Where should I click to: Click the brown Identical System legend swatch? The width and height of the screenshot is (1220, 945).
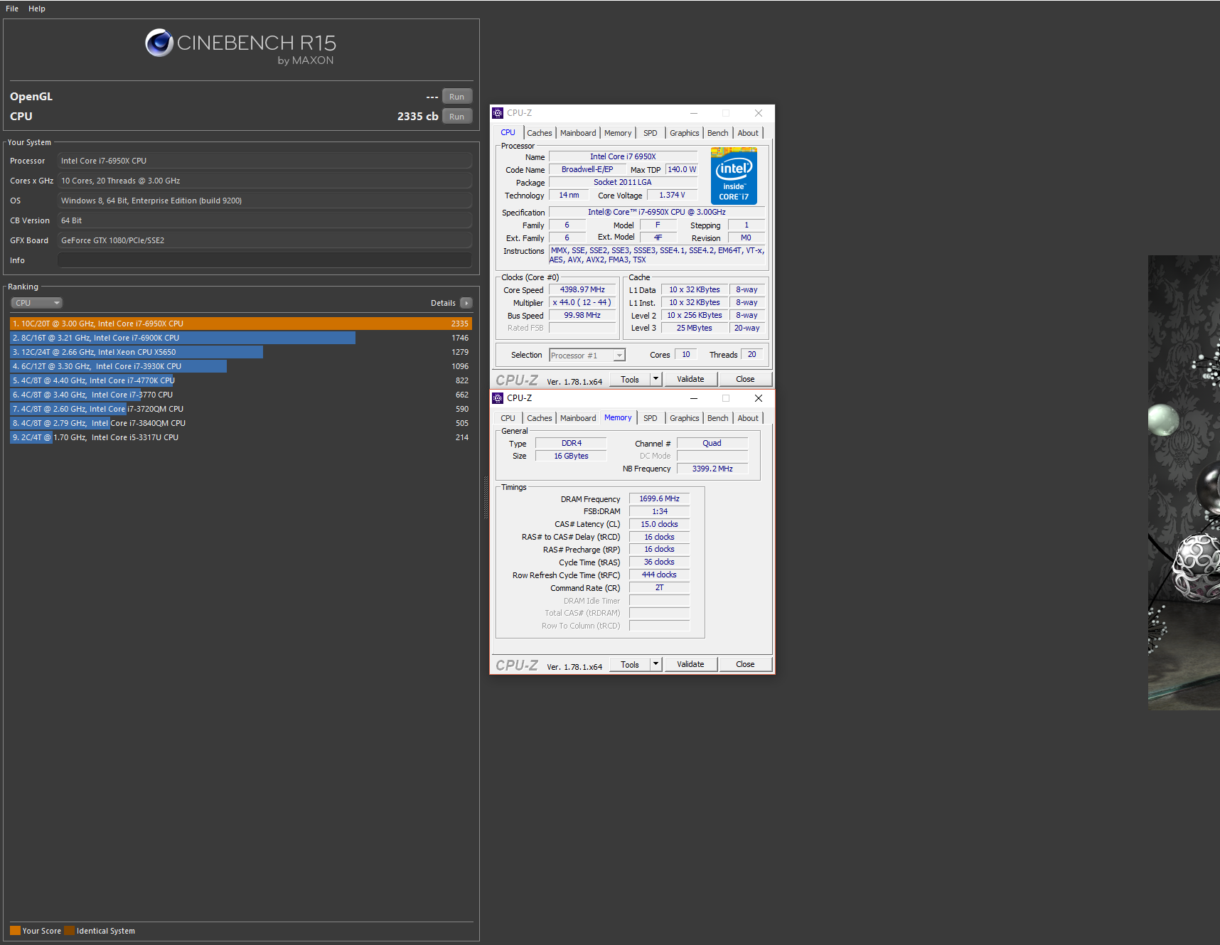coord(69,931)
